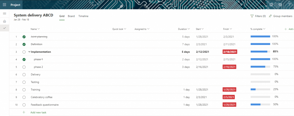Open Group members
This screenshot has height=116, width=294.
coord(281,16)
